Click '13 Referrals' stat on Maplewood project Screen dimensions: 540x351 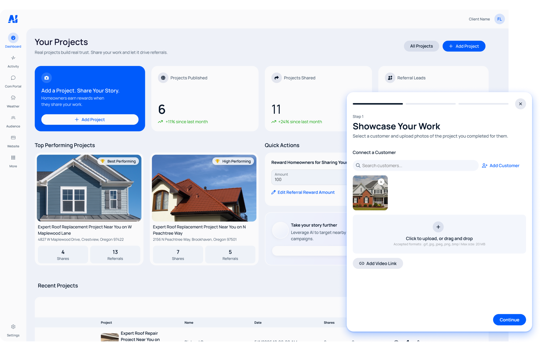click(115, 255)
